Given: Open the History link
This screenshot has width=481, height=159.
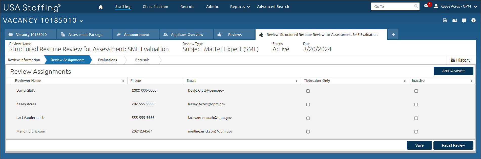Looking at the screenshot, I should coord(461,60).
